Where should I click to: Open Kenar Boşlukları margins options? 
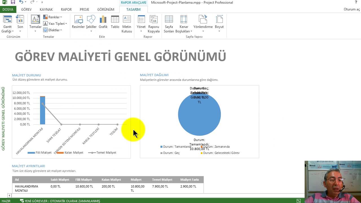[x=184, y=24]
